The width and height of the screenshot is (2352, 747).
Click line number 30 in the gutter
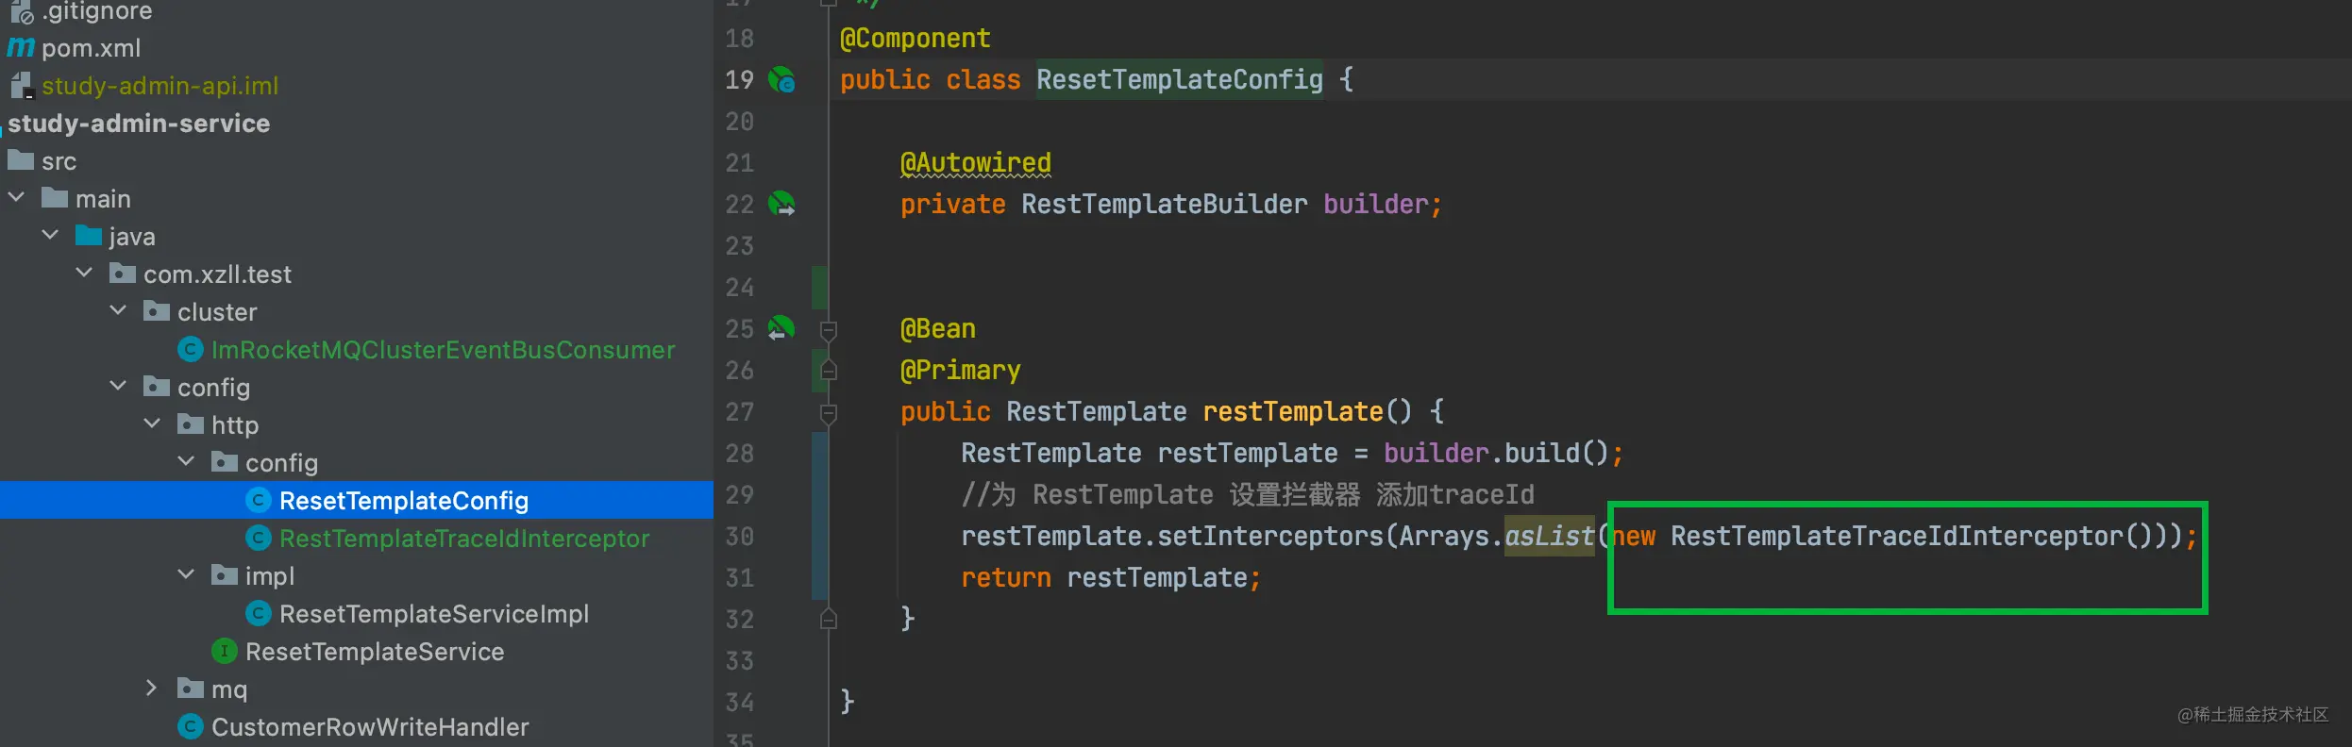(x=739, y=537)
